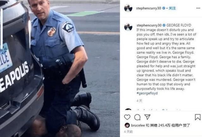
Task: Click verified badge next to header username
Action: (164, 8)
